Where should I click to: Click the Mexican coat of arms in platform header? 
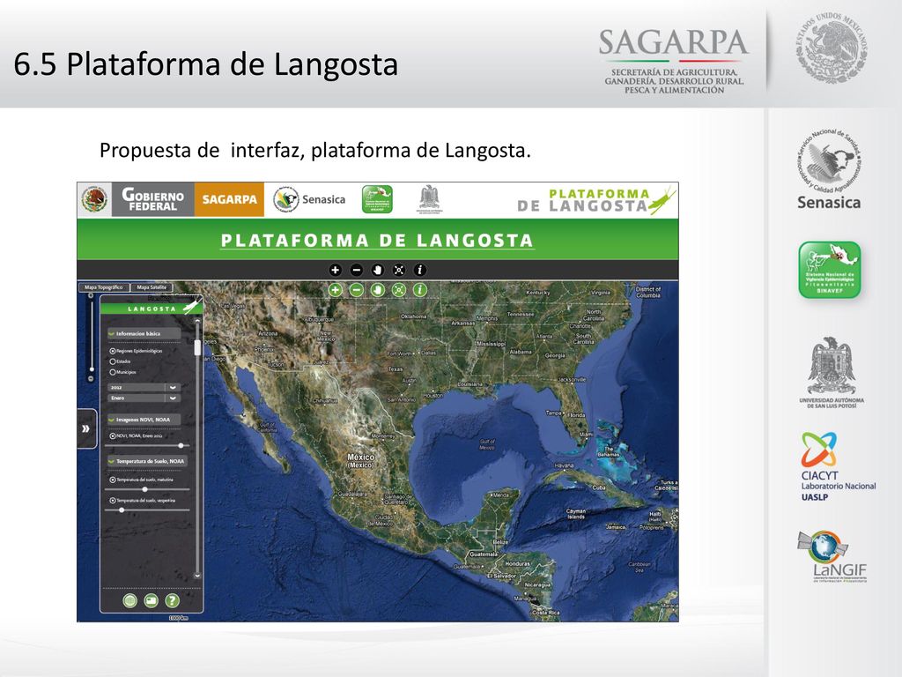tap(94, 199)
